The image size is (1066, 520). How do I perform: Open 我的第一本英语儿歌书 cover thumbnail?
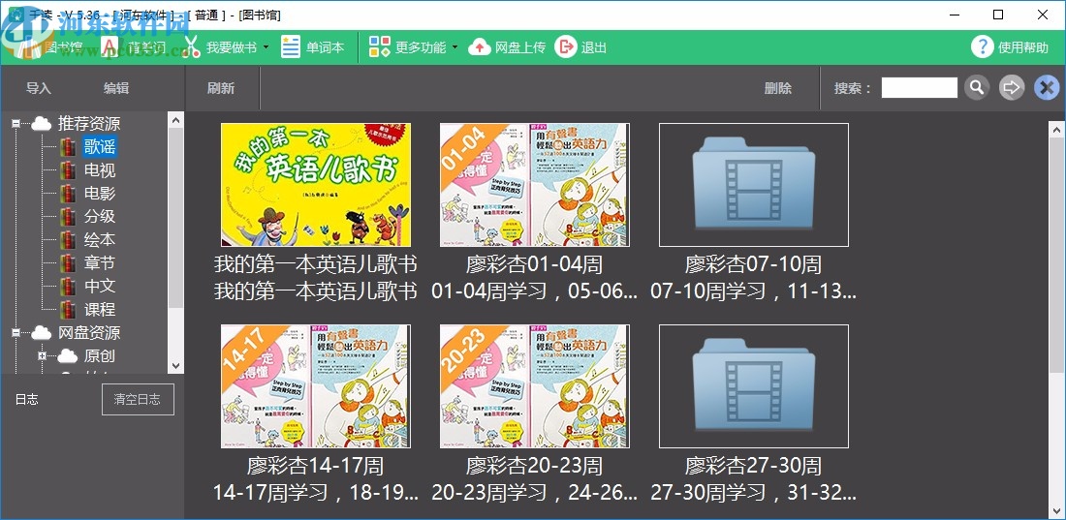click(x=316, y=185)
